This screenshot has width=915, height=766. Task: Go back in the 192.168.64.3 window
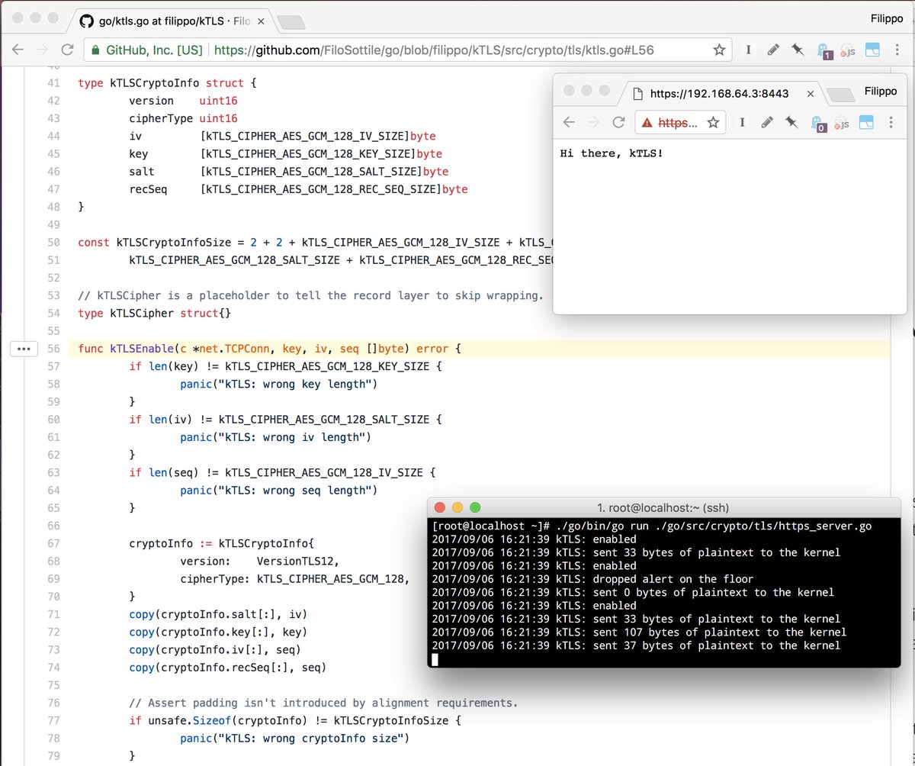pyautogui.click(x=569, y=122)
